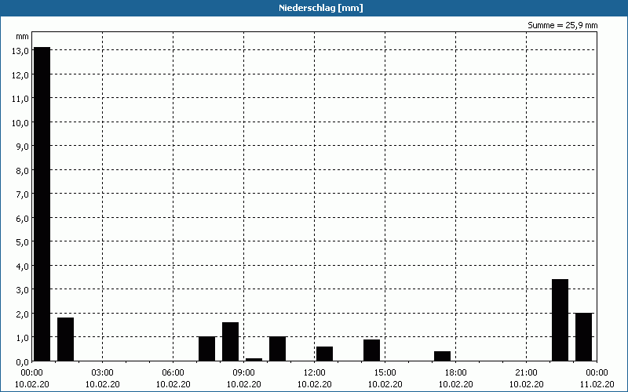Click the "12:00" time label on x-axis

click(x=315, y=373)
